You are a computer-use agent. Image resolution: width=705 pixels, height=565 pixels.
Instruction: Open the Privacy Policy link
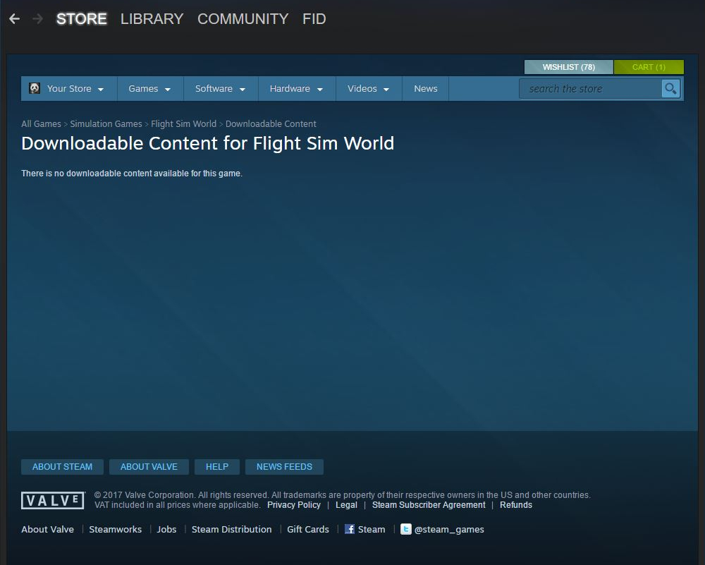pyautogui.click(x=293, y=505)
